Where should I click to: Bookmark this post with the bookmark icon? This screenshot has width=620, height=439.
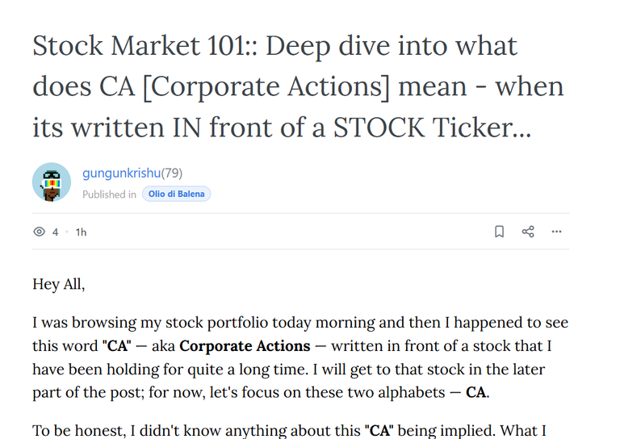(x=500, y=232)
